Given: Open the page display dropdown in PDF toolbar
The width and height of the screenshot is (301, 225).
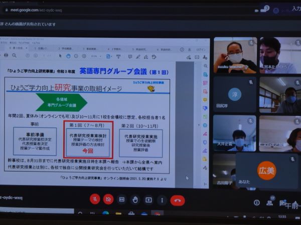Looking at the screenshot, I should pos(109,56).
